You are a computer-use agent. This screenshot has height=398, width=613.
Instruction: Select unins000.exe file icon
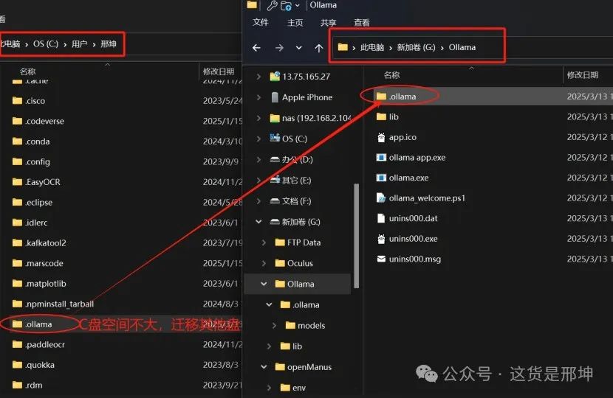[381, 238]
